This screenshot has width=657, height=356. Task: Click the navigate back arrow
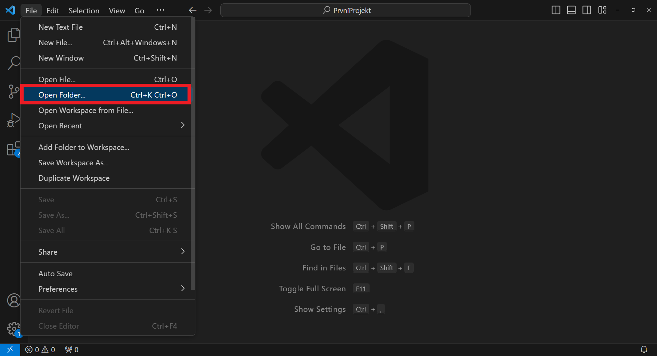(193, 10)
